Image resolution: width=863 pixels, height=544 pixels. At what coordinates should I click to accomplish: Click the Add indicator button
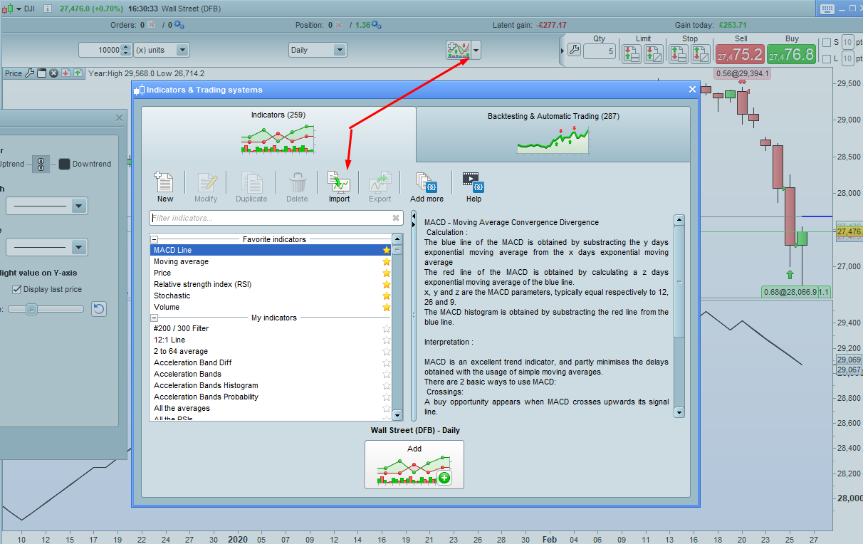[414, 464]
